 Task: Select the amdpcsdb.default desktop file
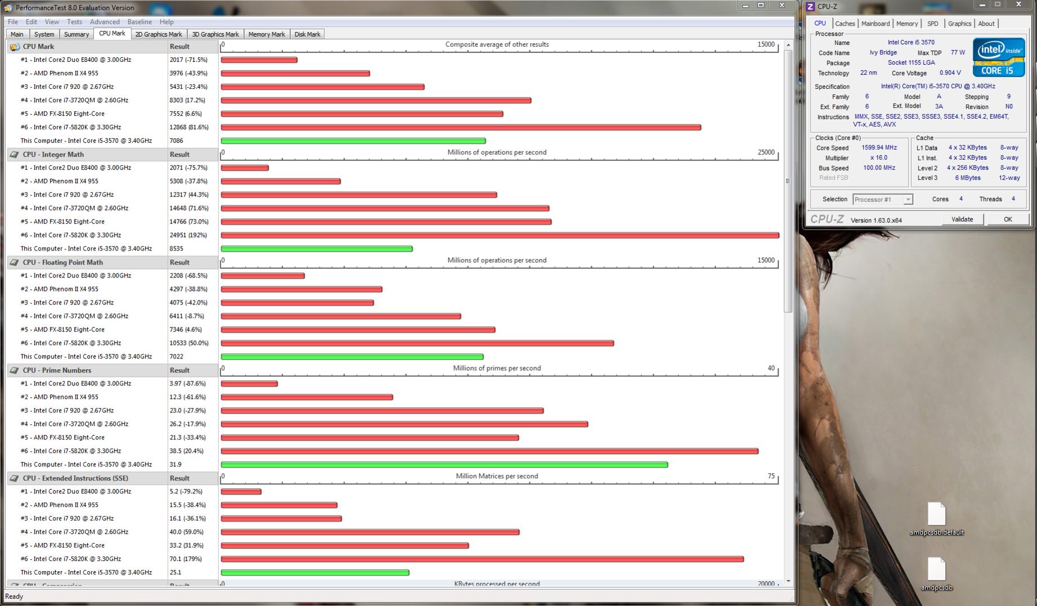click(937, 519)
